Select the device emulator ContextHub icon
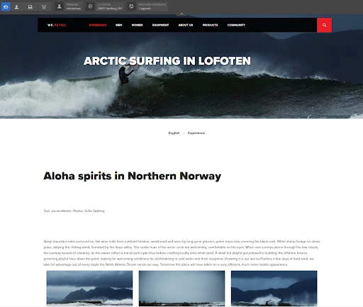The width and height of the screenshot is (363, 307). (x=30, y=6)
